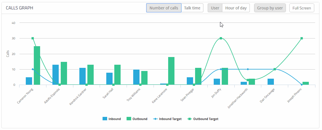Toggle the Group by user button
This screenshot has width=322, height=130.
pos(270,8)
